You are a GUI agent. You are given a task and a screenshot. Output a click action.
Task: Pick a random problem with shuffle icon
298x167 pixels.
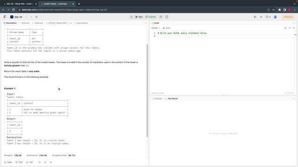pyautogui.click(x=36, y=17)
